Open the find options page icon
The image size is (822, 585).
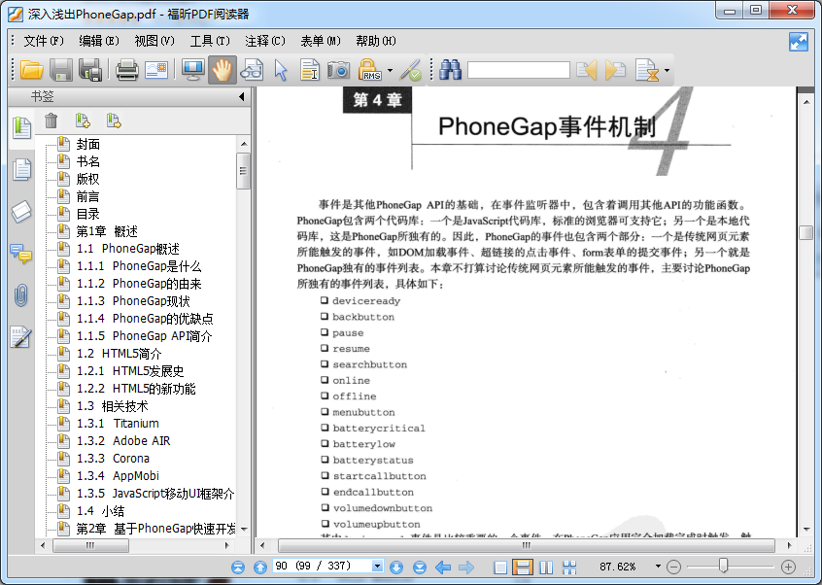coord(647,70)
